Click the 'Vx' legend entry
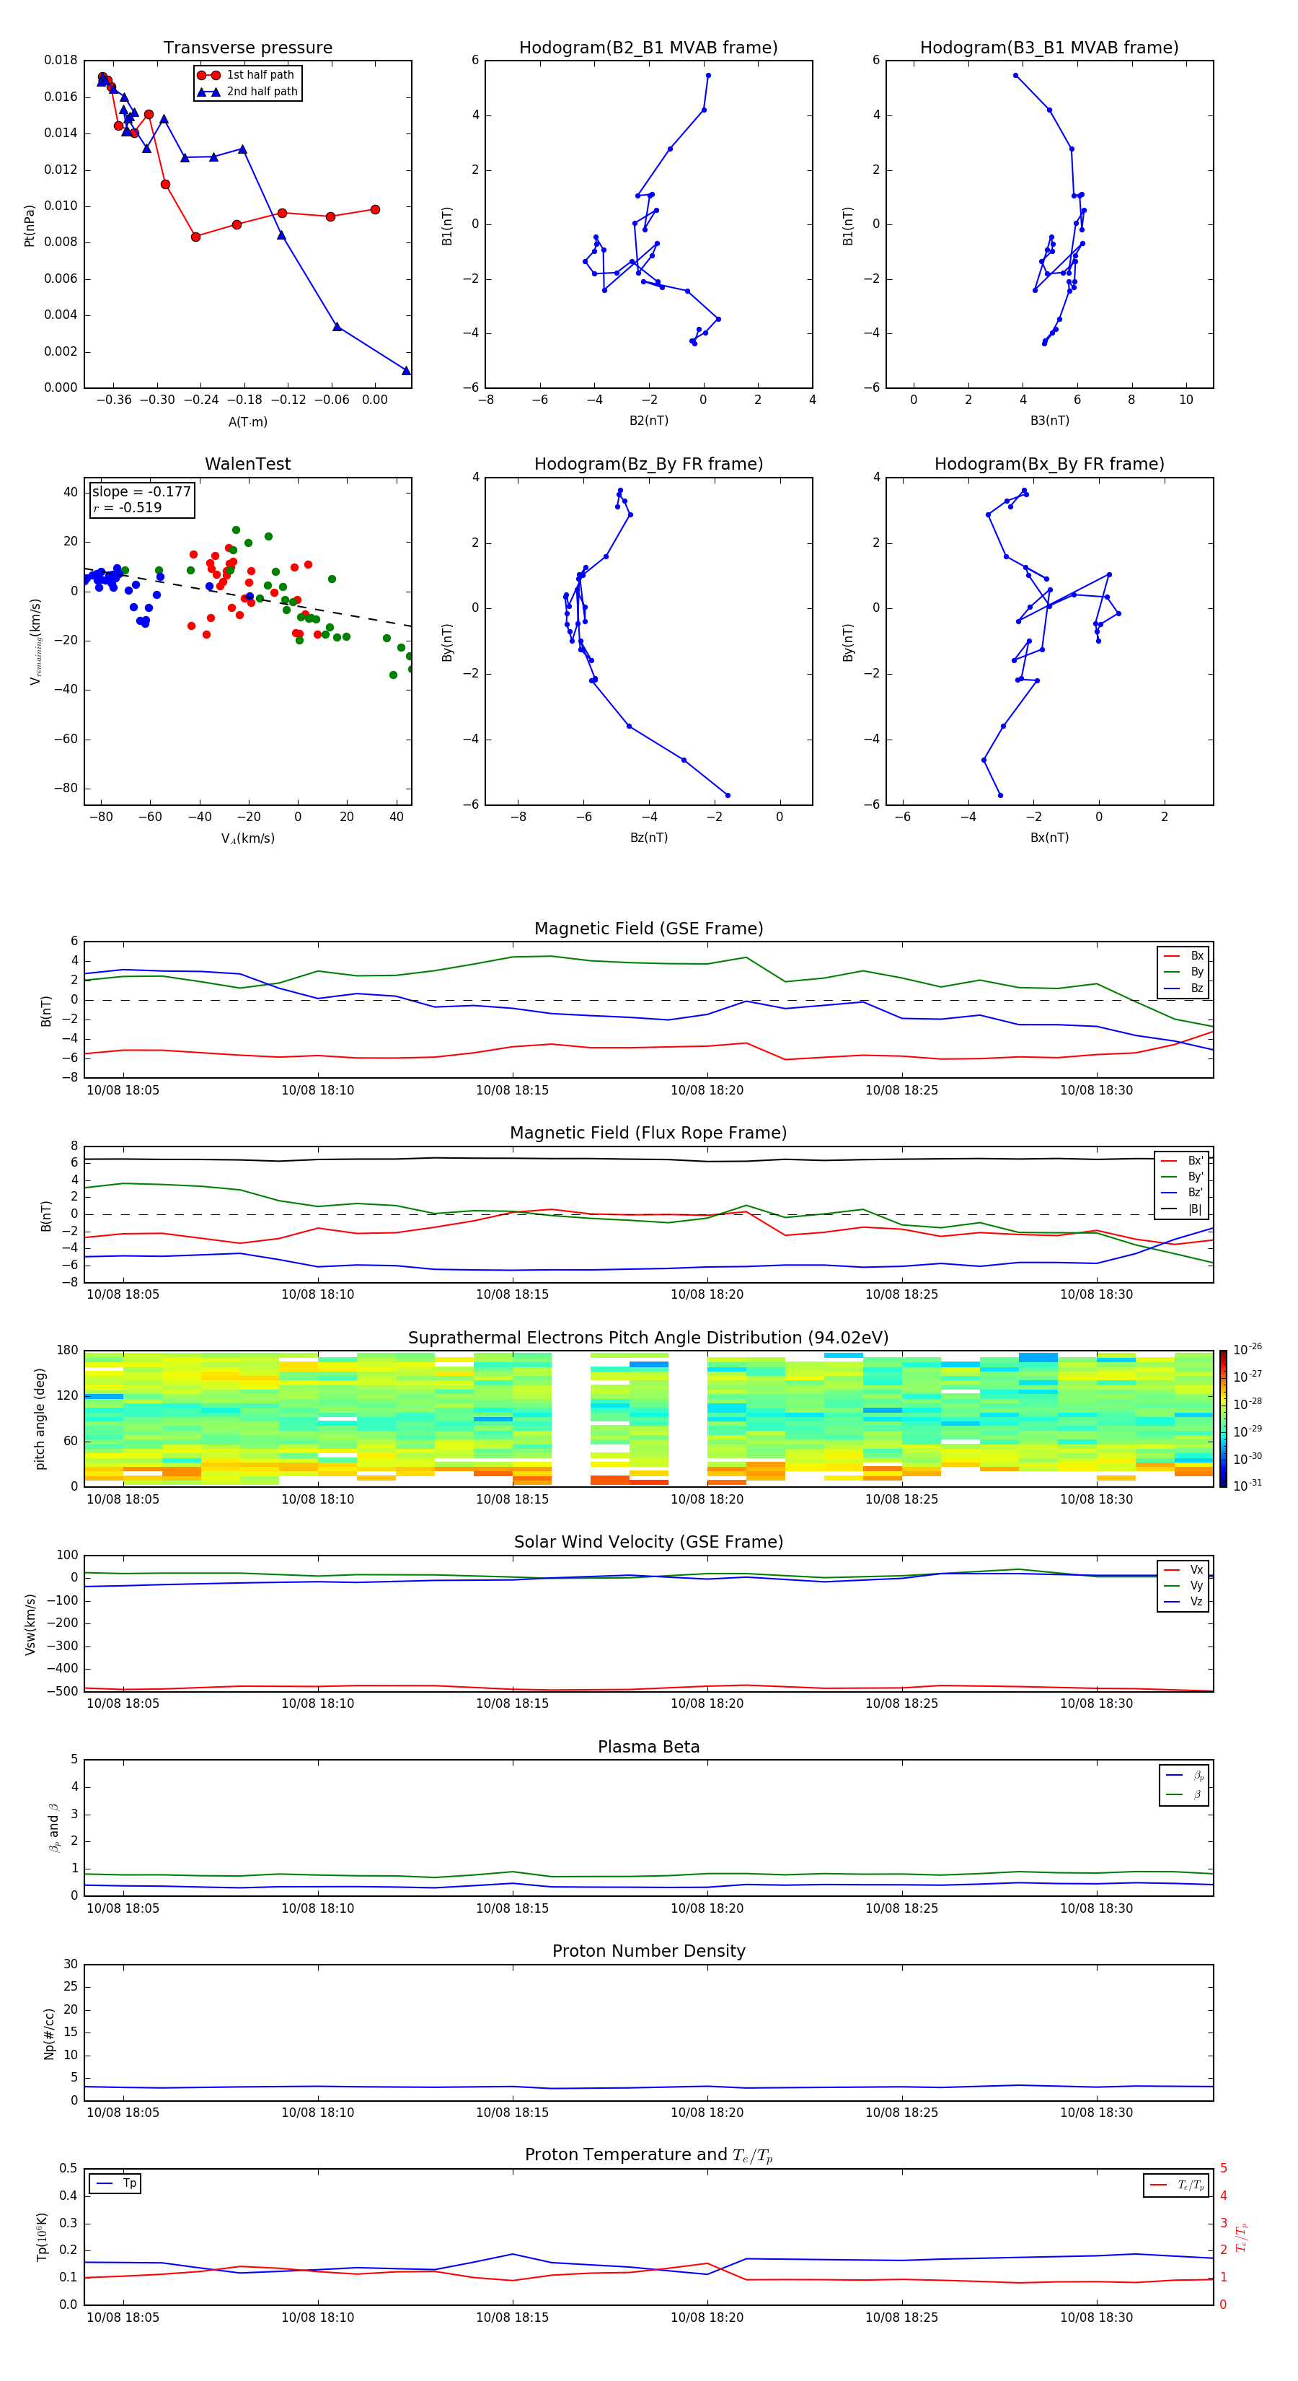 pos(1184,1569)
